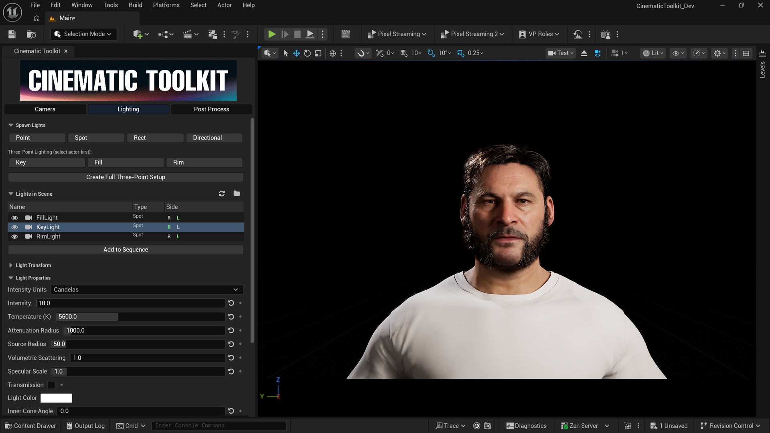Toggle rotation snapping icon
This screenshot has width=770, height=433.
pos(431,53)
